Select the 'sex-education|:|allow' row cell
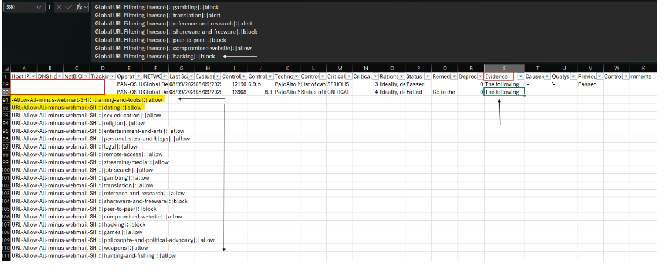665x271 pixels. pos(87,116)
